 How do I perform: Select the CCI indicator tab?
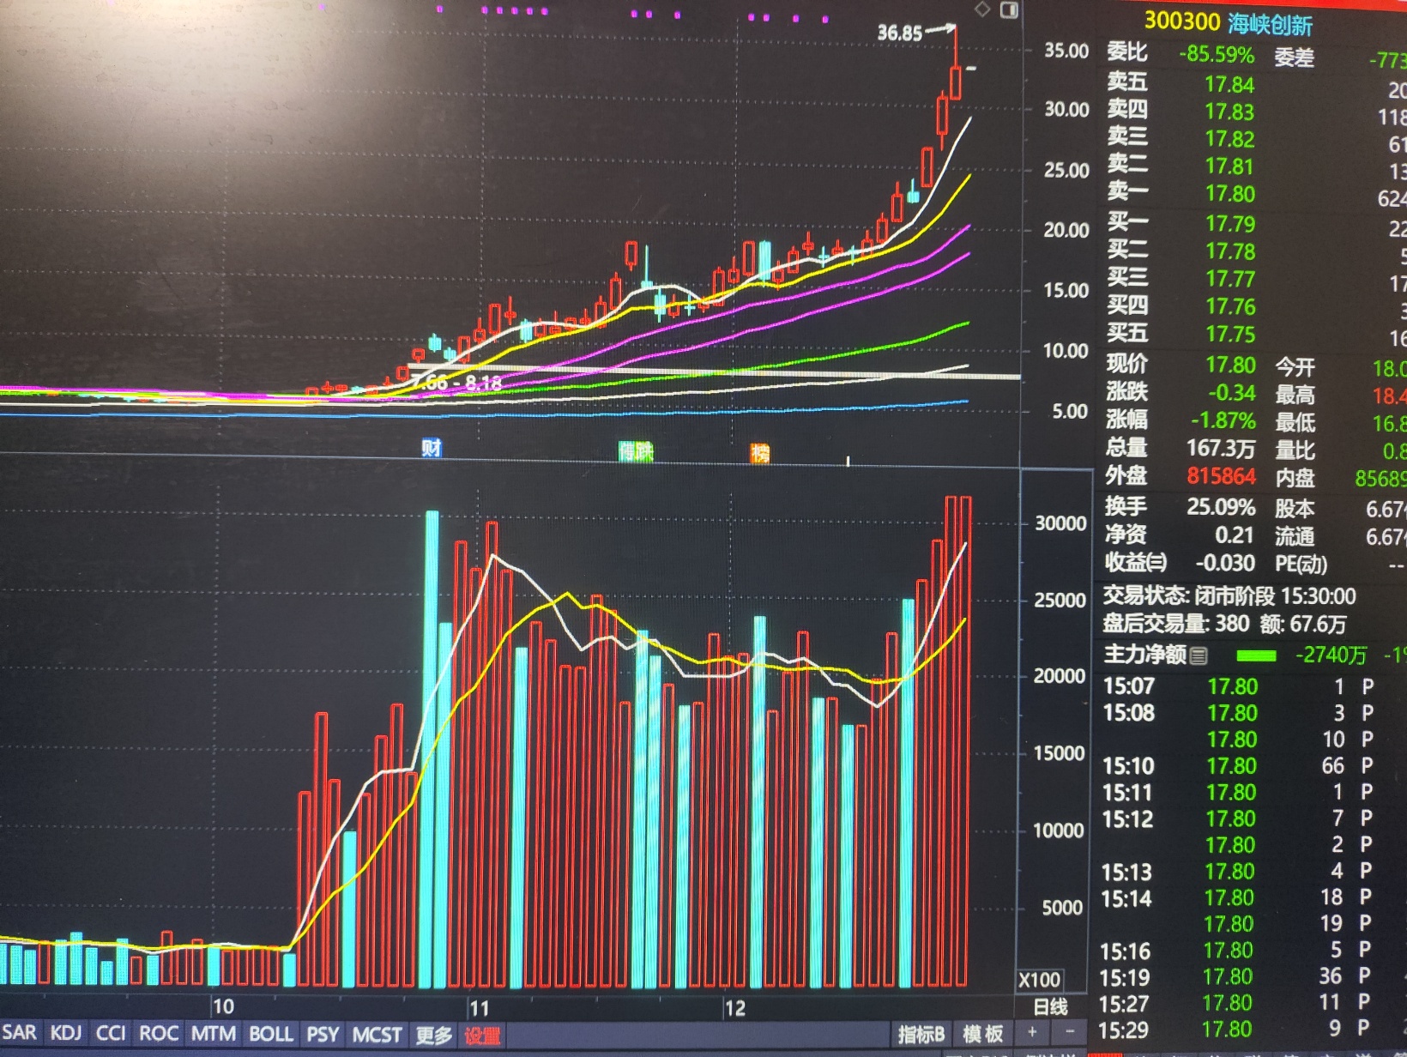tap(111, 1033)
